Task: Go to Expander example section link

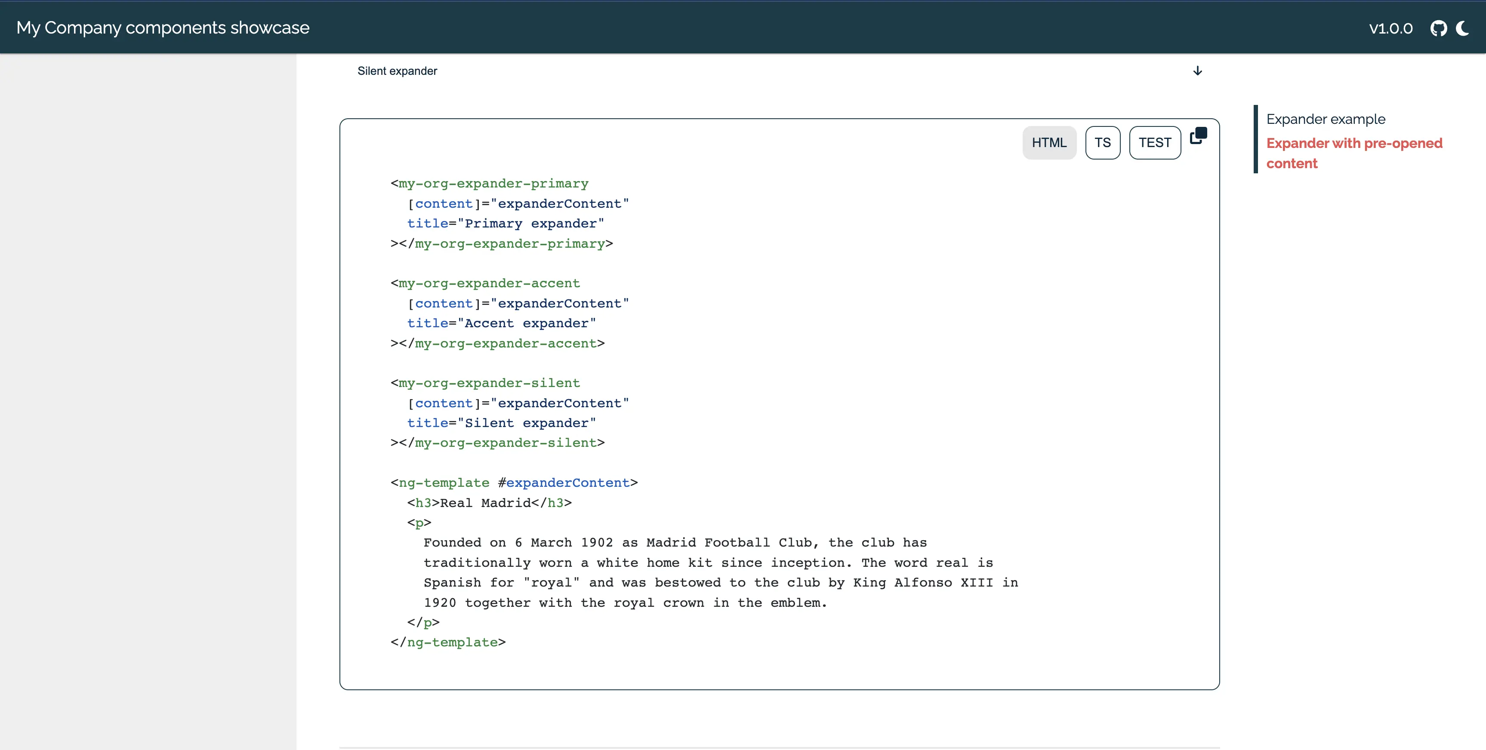Action: (x=1326, y=119)
